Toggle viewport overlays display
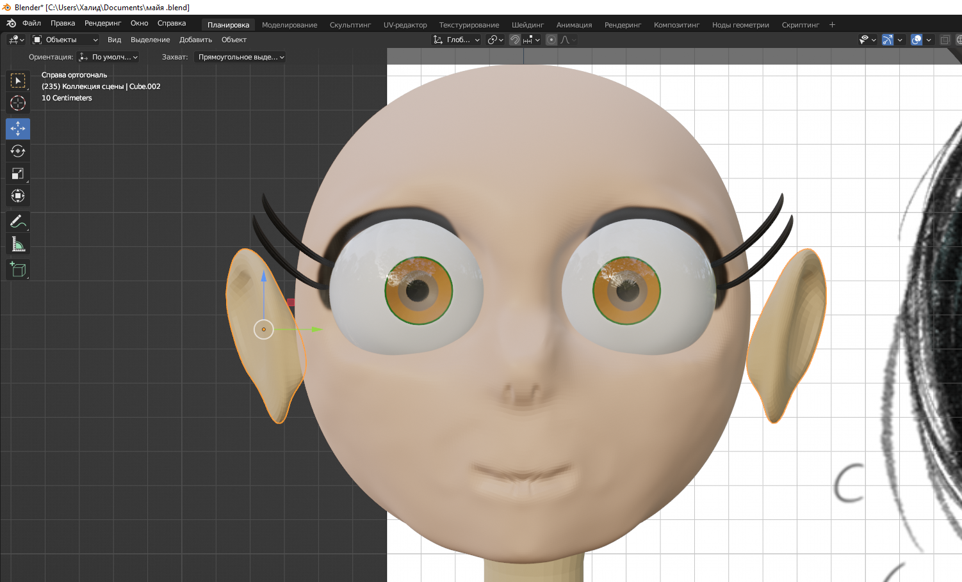Screen dimensions: 962x582 [x=917, y=40]
